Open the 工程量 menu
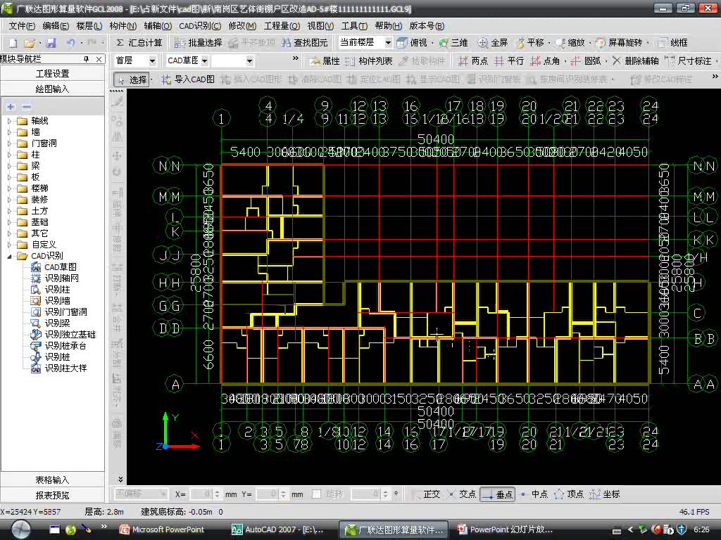Screen dimensions: 721x540 click(281, 26)
